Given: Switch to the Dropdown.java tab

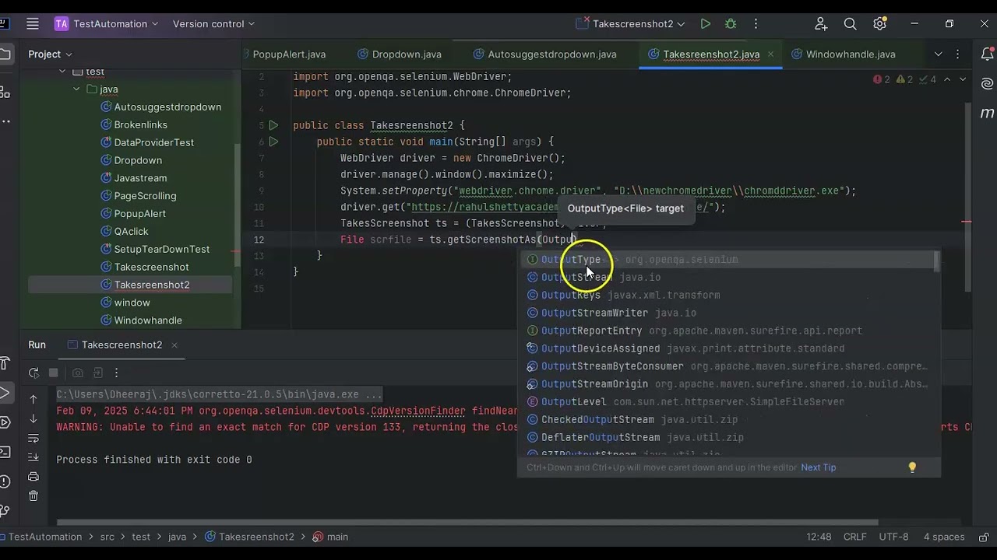Looking at the screenshot, I should pyautogui.click(x=399, y=54).
